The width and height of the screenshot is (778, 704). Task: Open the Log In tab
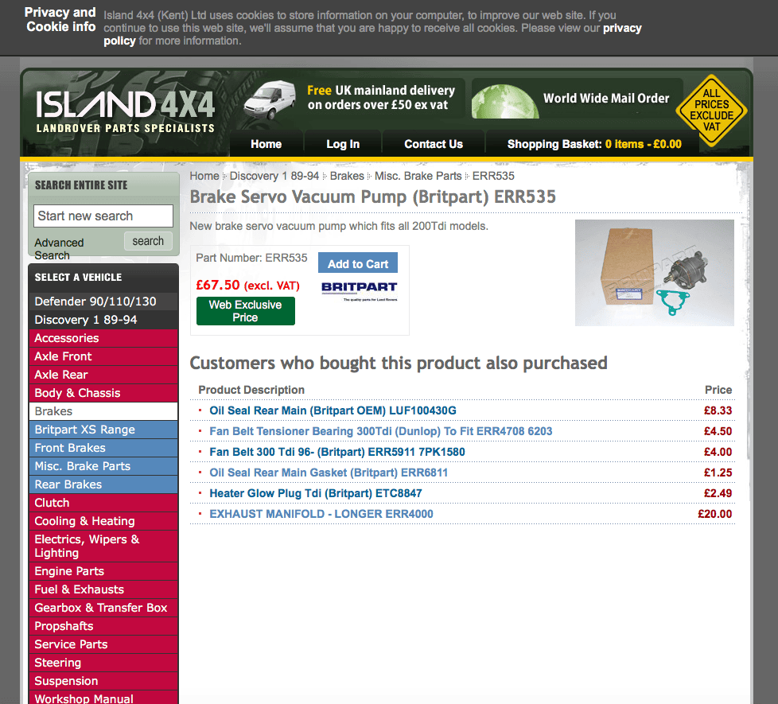point(343,144)
